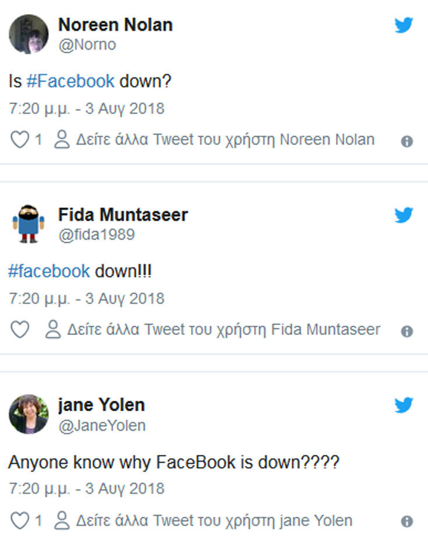
Task: Open timestamp of jane Yolen's tweet
Action: click(87, 489)
